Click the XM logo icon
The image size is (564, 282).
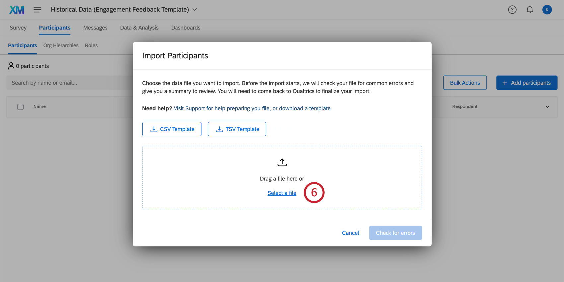pos(17,10)
